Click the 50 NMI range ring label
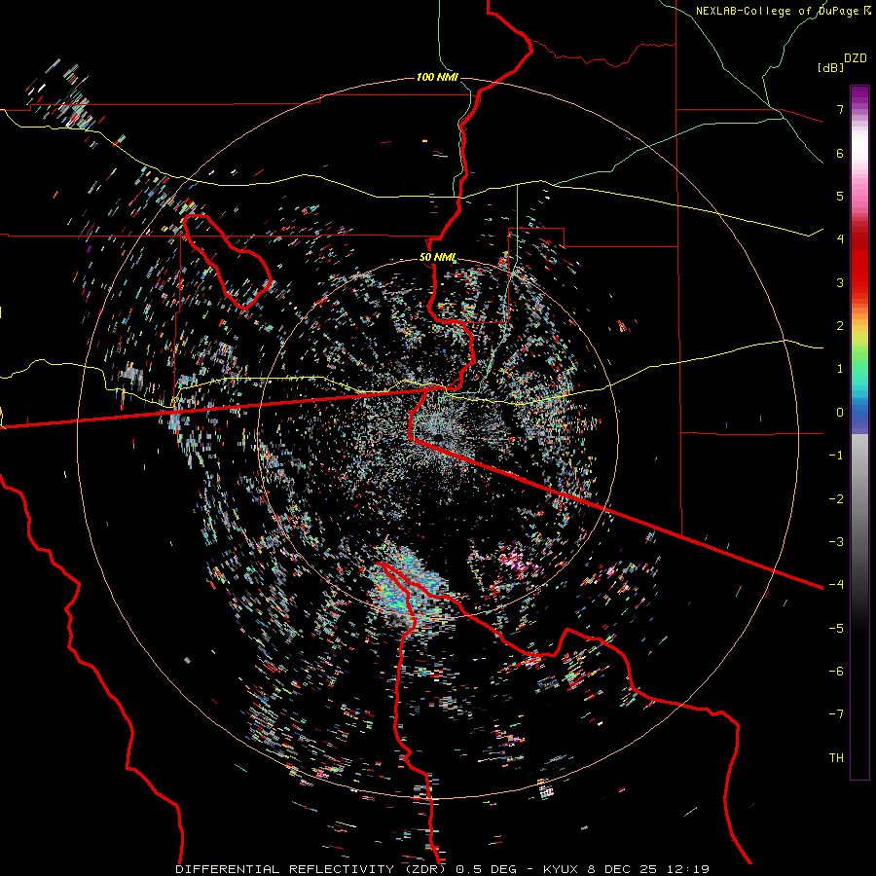The height and width of the screenshot is (876, 876). (437, 258)
